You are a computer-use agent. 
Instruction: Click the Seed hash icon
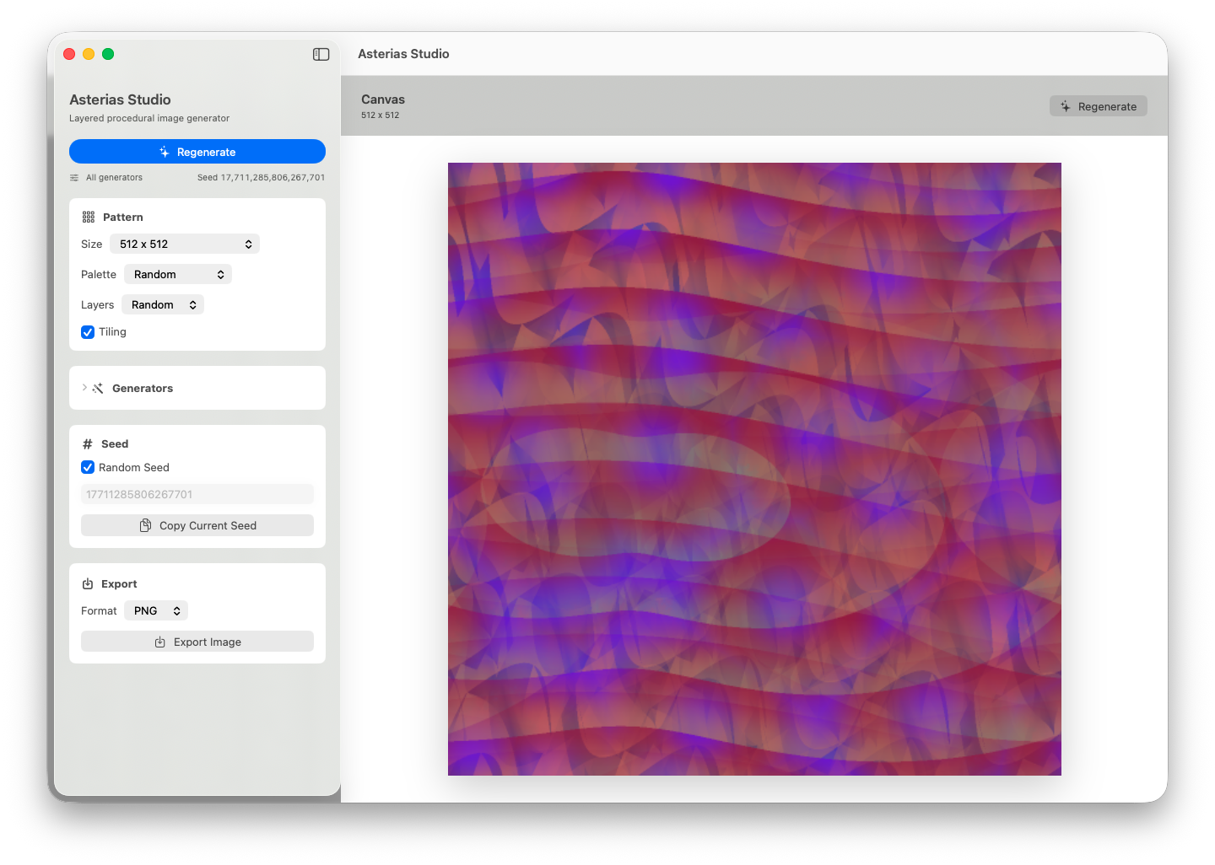88,443
